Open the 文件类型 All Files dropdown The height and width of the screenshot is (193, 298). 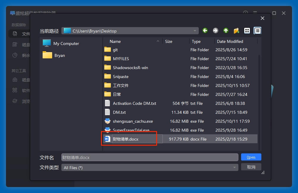coord(235,168)
